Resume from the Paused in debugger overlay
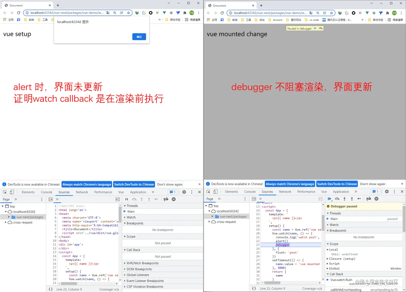This screenshot has height=292, width=406. click(315, 28)
